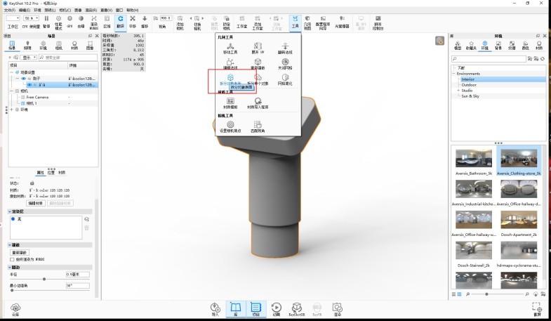This screenshot has height=321, width=551.
Task: Open the Cloud Library icon
Action: pos(15,308)
